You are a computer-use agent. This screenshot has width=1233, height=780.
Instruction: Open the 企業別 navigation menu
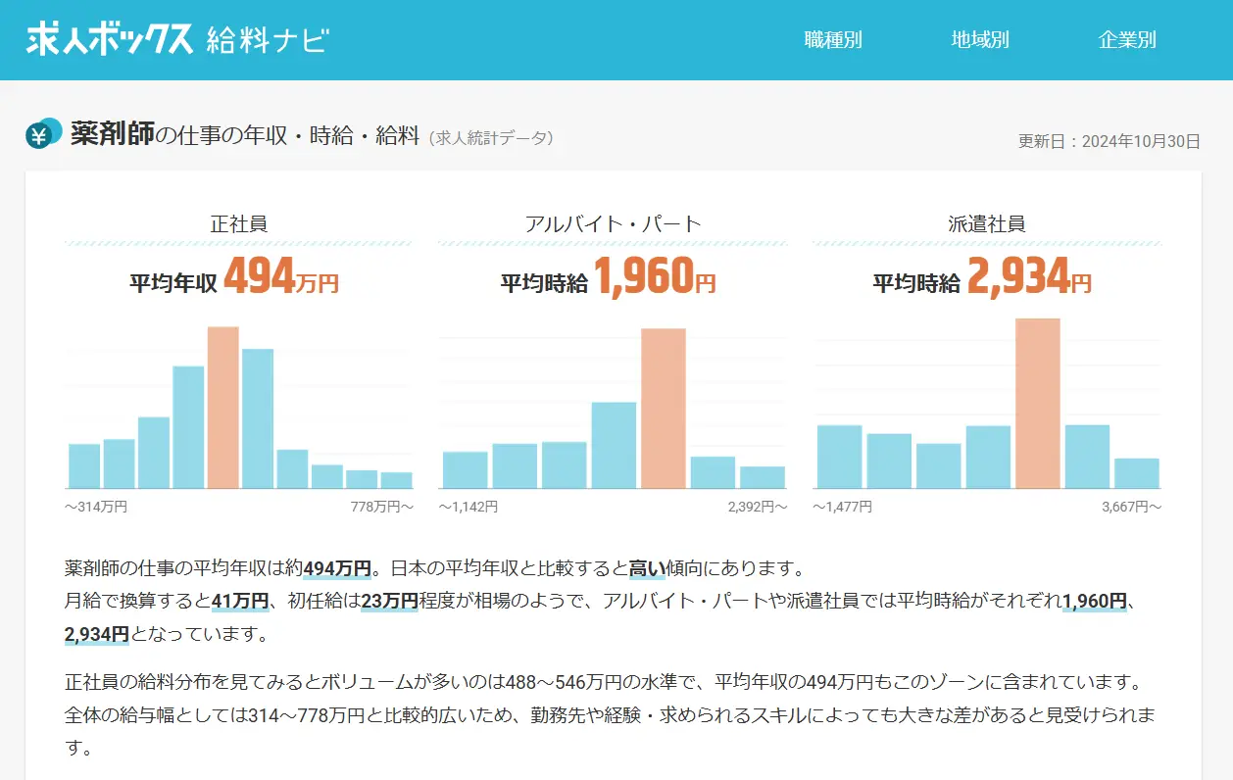pyautogui.click(x=1126, y=40)
